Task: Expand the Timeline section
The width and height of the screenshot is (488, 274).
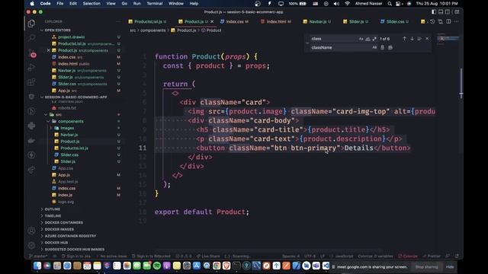Action: (53, 216)
